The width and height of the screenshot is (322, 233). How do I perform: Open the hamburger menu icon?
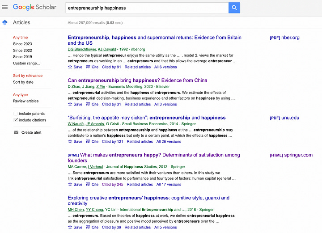click(5, 7)
